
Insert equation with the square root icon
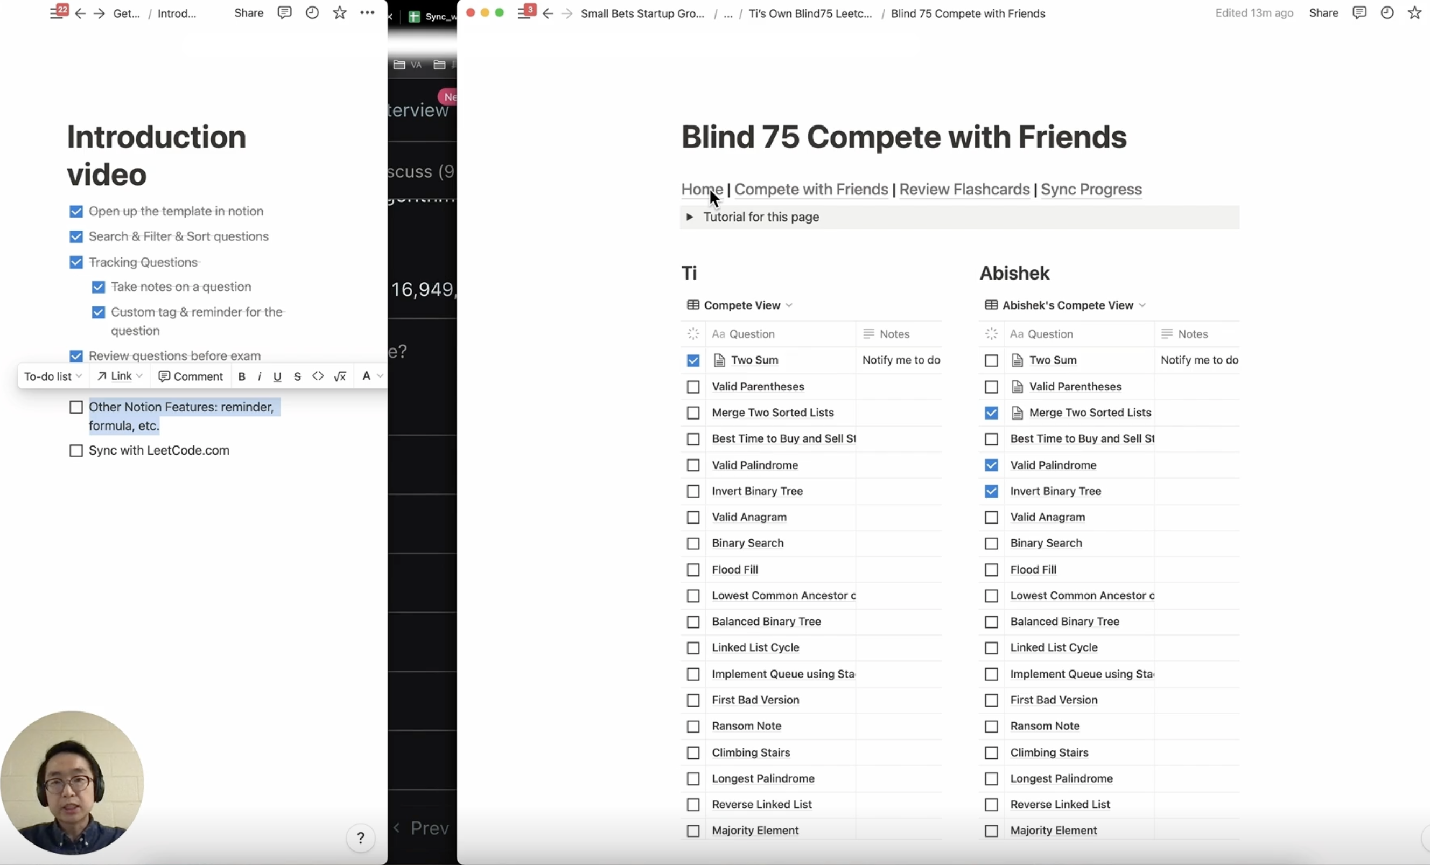click(340, 376)
